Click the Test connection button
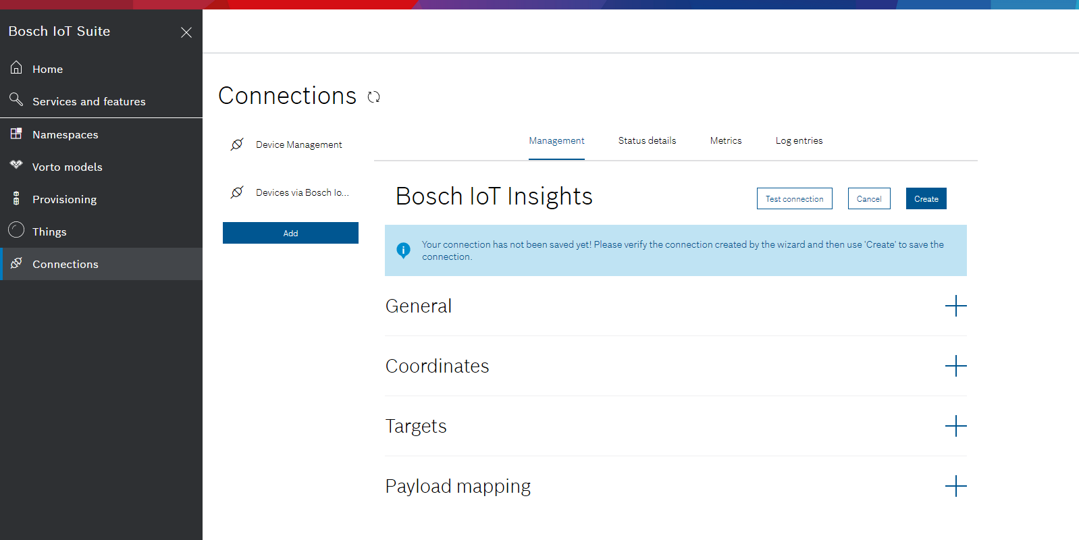 pos(794,198)
